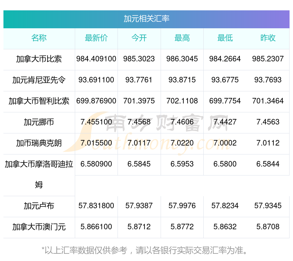The height and width of the screenshot is (261, 293).
Task: Click the high value 93.8715
Action: point(182,80)
